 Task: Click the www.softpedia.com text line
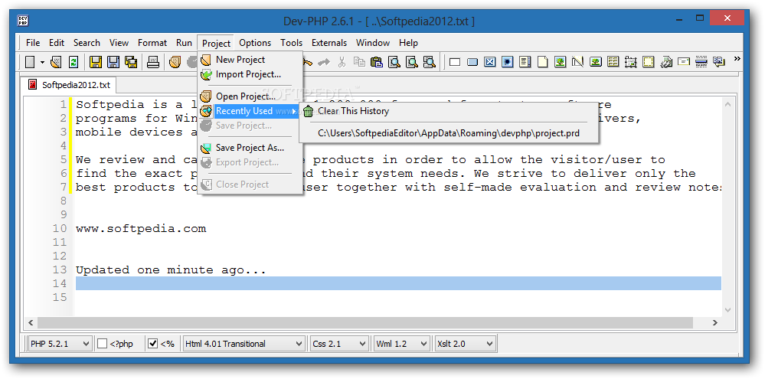coord(141,229)
